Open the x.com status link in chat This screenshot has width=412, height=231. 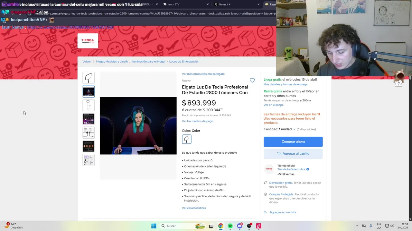[x=70, y=27]
